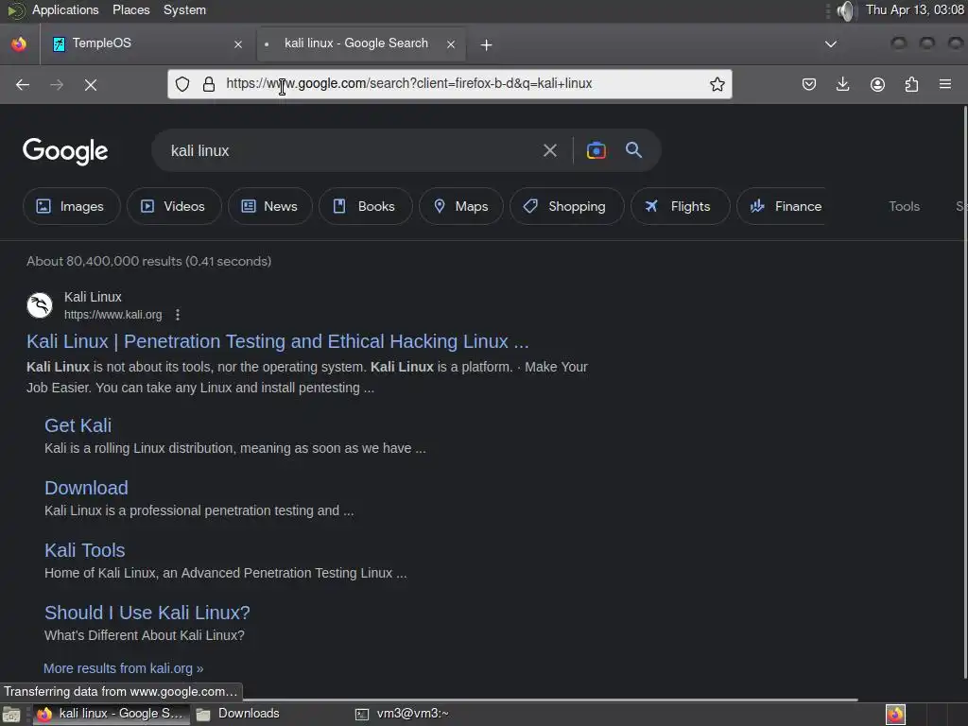Stop loading the page

click(x=91, y=84)
